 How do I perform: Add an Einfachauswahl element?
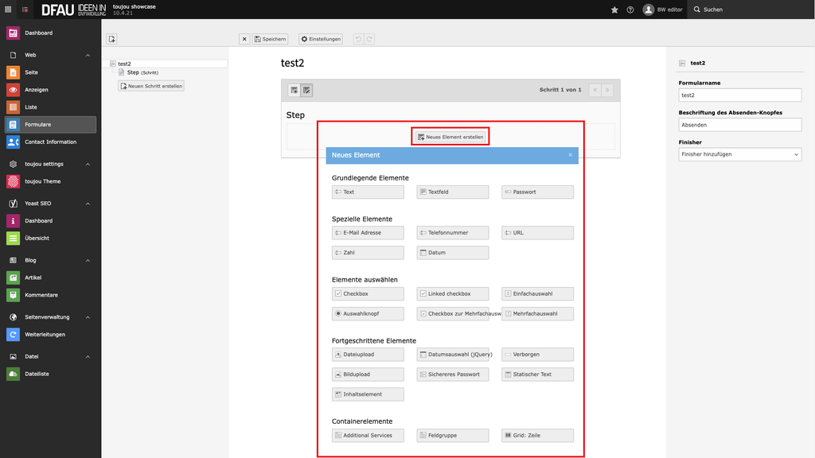[x=537, y=294]
